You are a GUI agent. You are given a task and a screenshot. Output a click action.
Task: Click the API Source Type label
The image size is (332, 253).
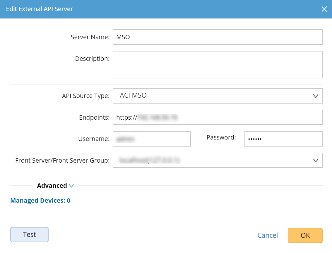point(86,96)
